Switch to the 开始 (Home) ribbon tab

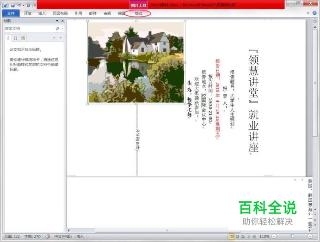(27, 13)
